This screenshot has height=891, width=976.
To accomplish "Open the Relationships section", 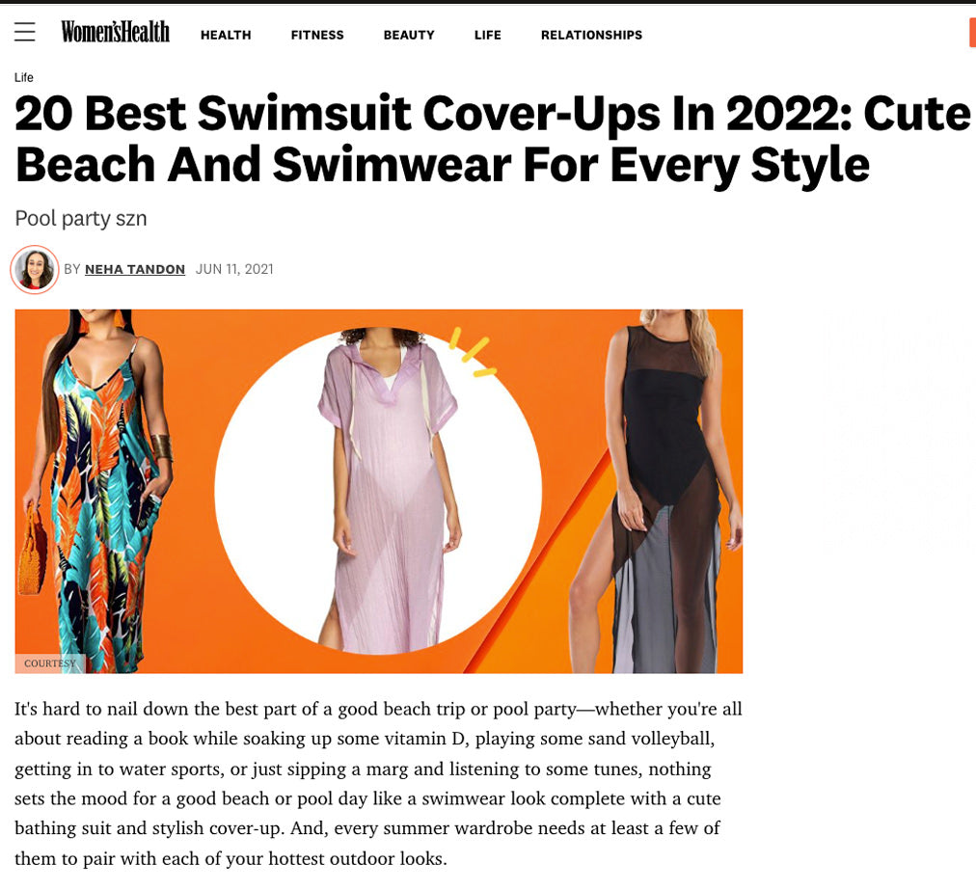I will pos(591,35).
